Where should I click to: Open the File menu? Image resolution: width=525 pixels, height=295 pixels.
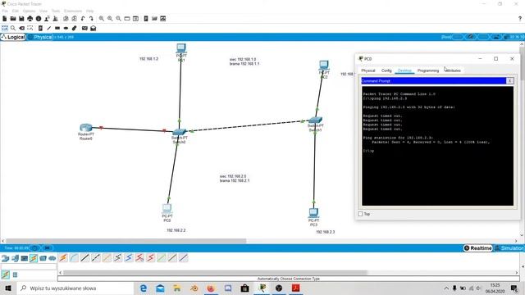(5, 11)
